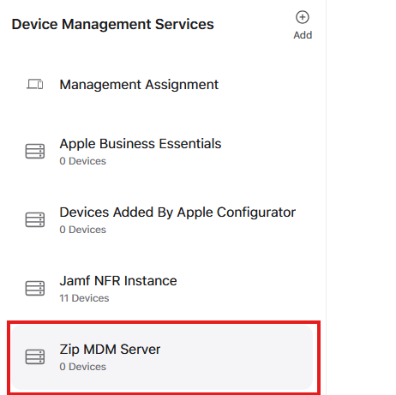Click the Add label under plus icon
Screen dimensions: 396x395
[303, 35]
